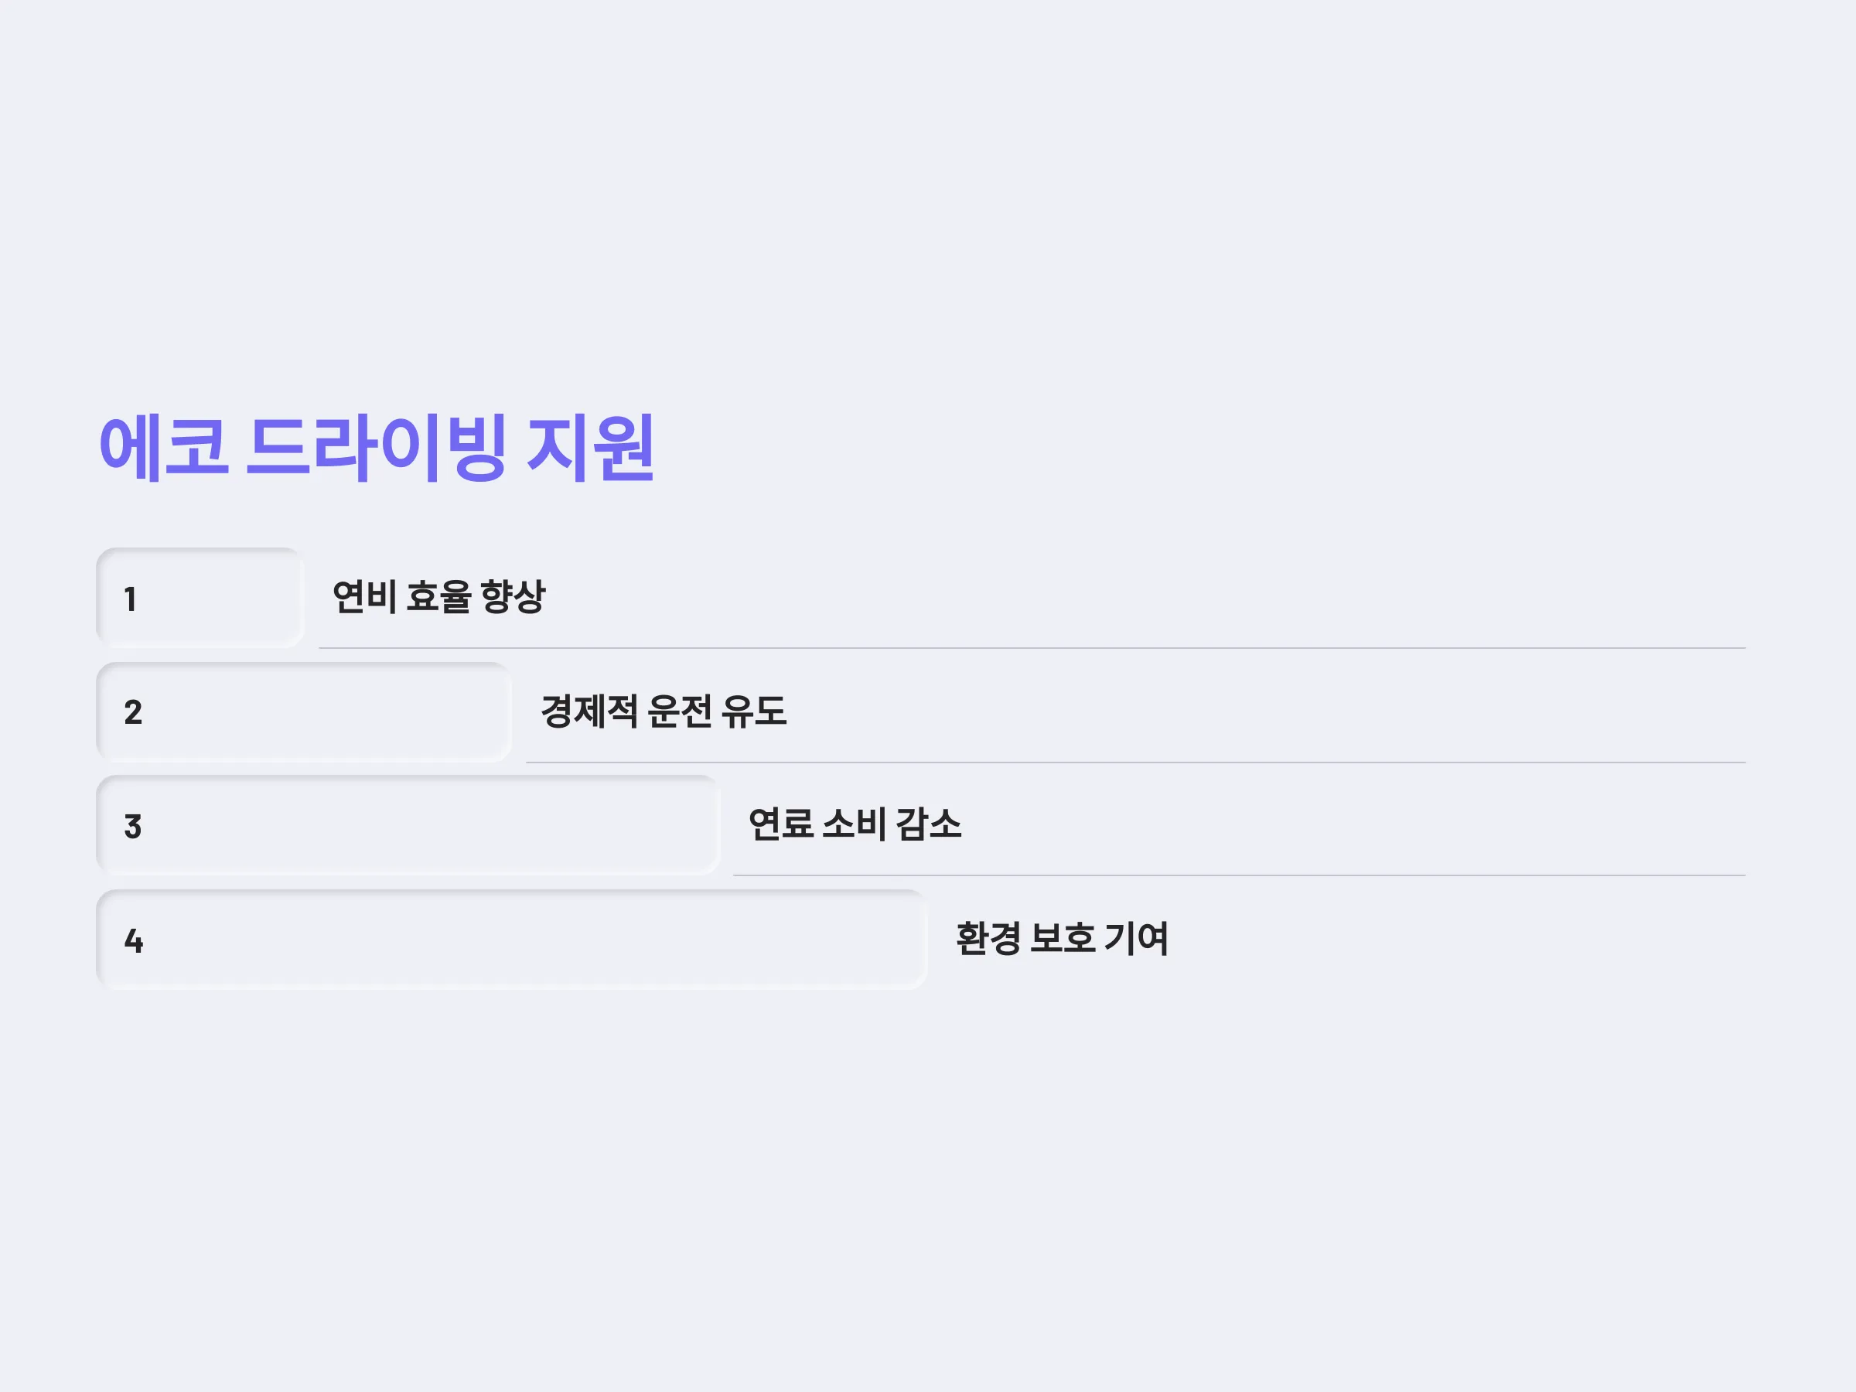The width and height of the screenshot is (1856, 1392).
Task: Click the word 지원 in title
Action: [590, 447]
